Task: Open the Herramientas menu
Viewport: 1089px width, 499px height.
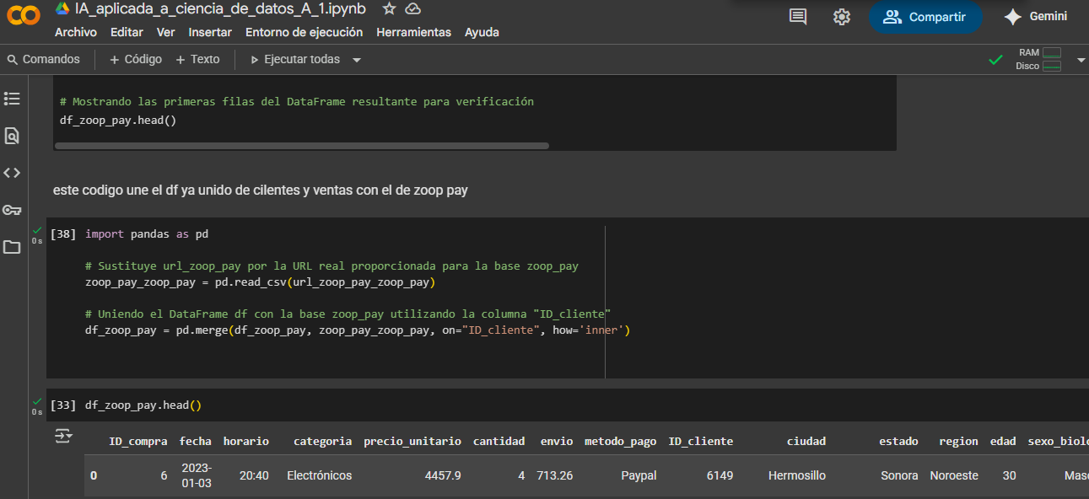Action: pyautogui.click(x=413, y=32)
